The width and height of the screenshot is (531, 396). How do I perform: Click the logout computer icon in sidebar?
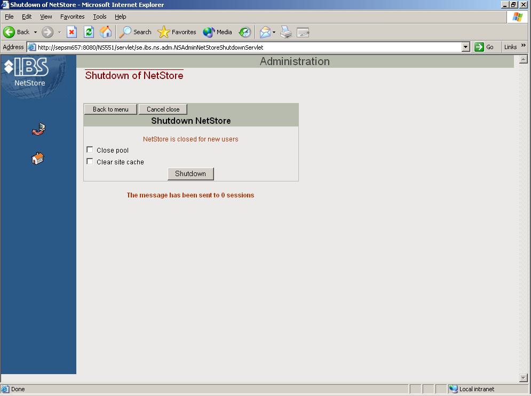click(38, 129)
